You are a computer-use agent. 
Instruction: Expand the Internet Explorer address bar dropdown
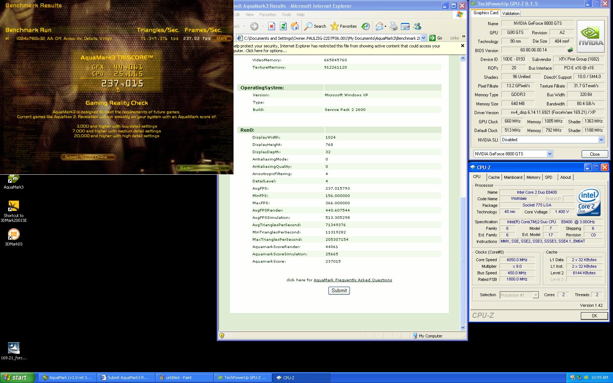[x=423, y=38]
